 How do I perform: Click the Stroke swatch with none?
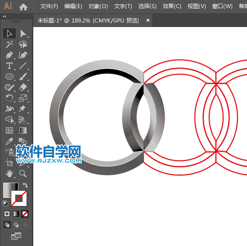click(x=19, y=198)
